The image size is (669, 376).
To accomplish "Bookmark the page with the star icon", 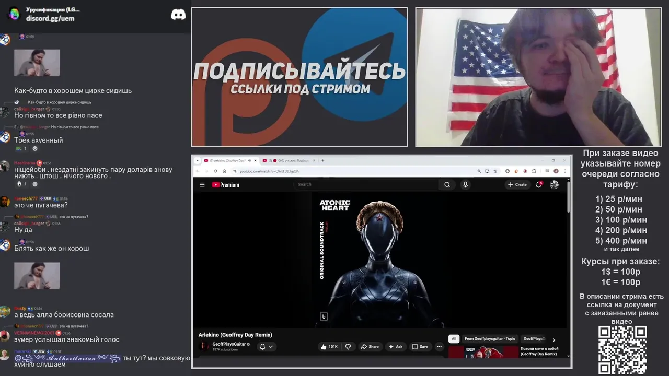I will (495, 171).
